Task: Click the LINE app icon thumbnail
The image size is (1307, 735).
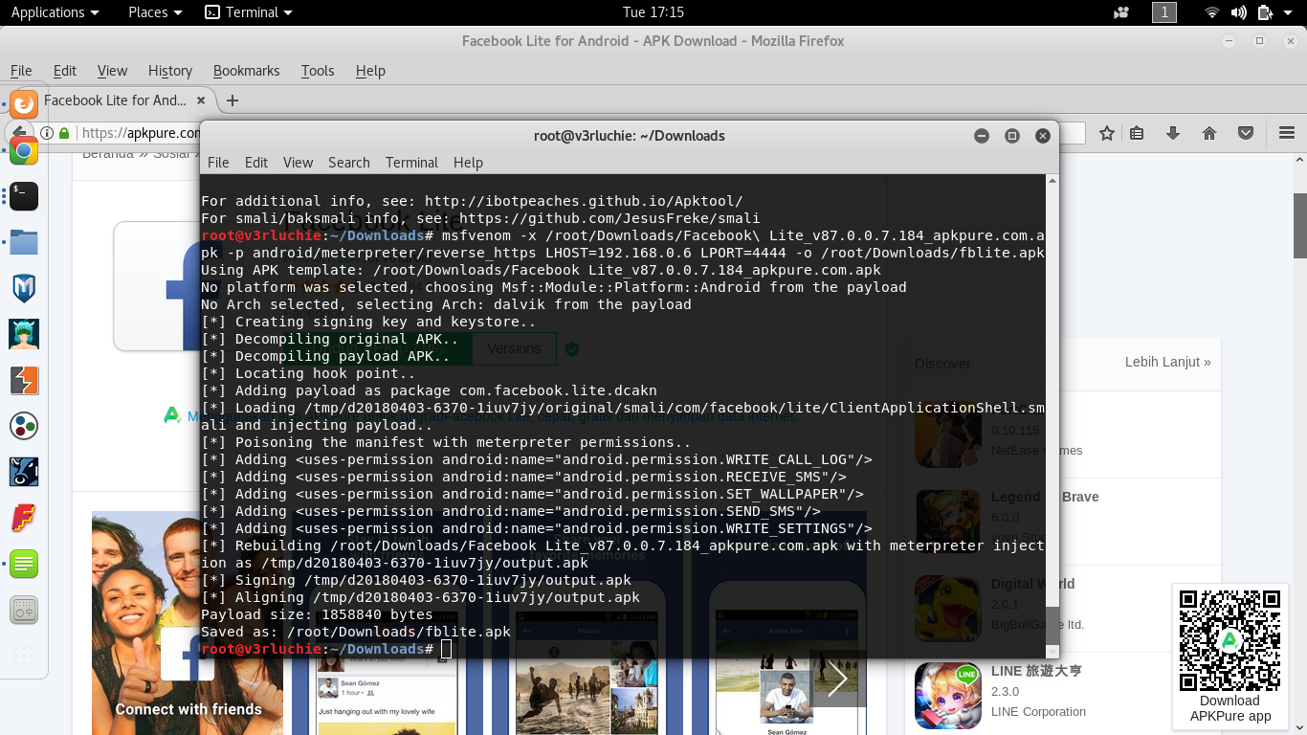Action: 947,696
